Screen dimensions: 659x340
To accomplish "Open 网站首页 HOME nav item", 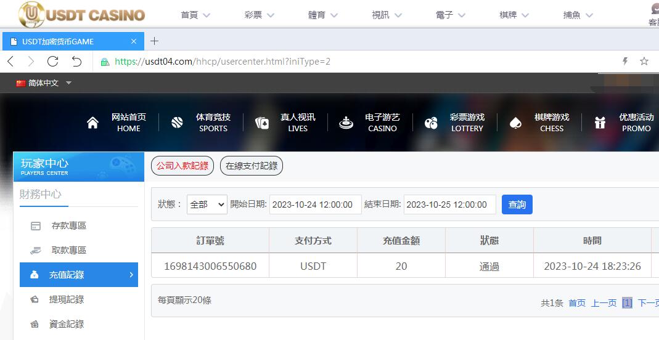I will click(x=129, y=123).
